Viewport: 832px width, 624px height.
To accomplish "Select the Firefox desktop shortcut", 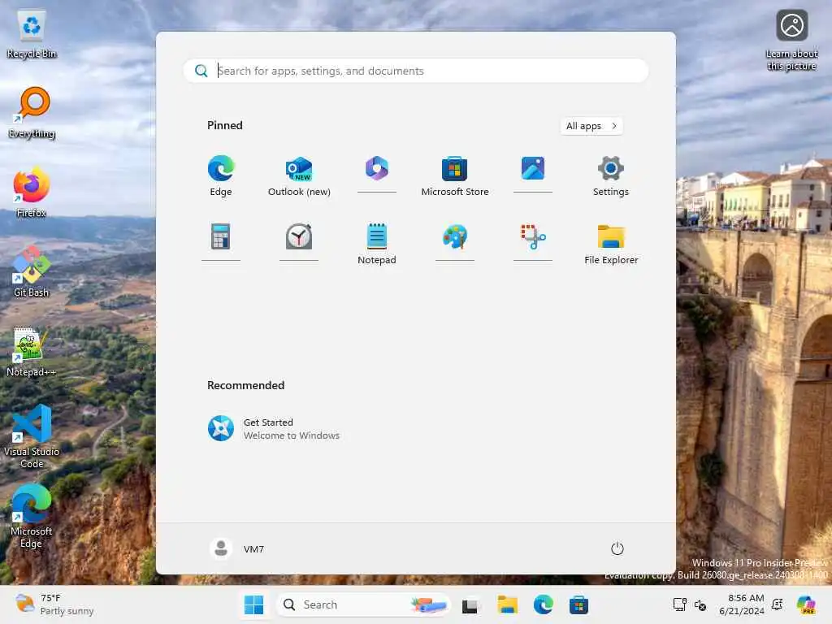I will tap(32, 192).
